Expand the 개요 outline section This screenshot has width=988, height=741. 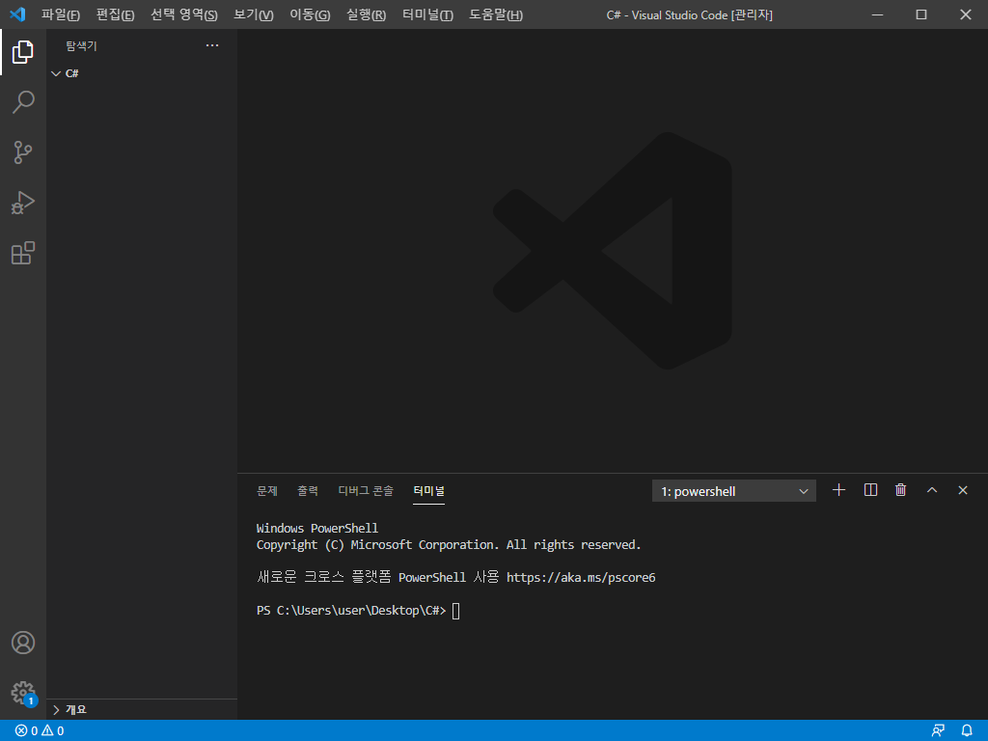click(x=142, y=709)
